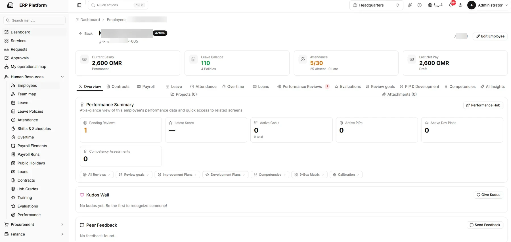Open Dashboard in the sidebar

(34, 32)
